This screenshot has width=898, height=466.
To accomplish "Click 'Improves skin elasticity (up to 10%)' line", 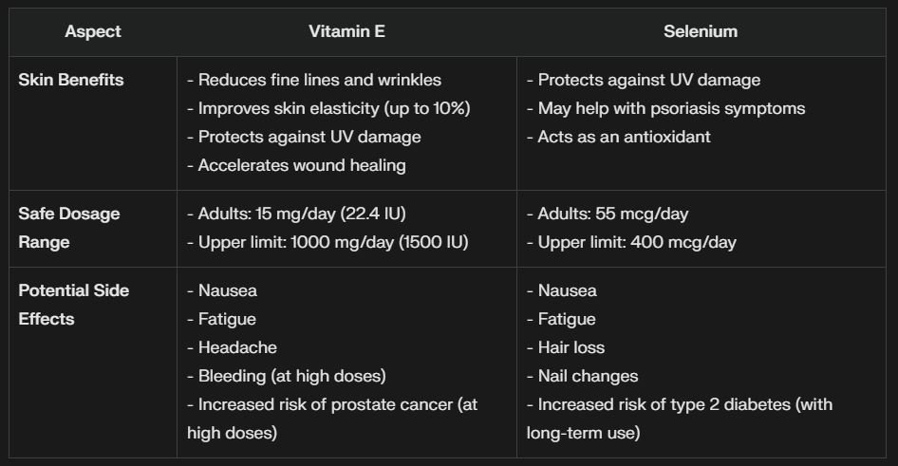I will coord(328,108).
